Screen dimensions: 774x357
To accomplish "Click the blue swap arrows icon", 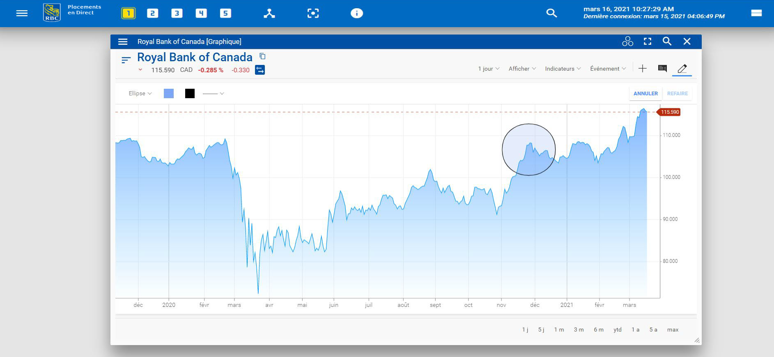I will click(x=260, y=70).
